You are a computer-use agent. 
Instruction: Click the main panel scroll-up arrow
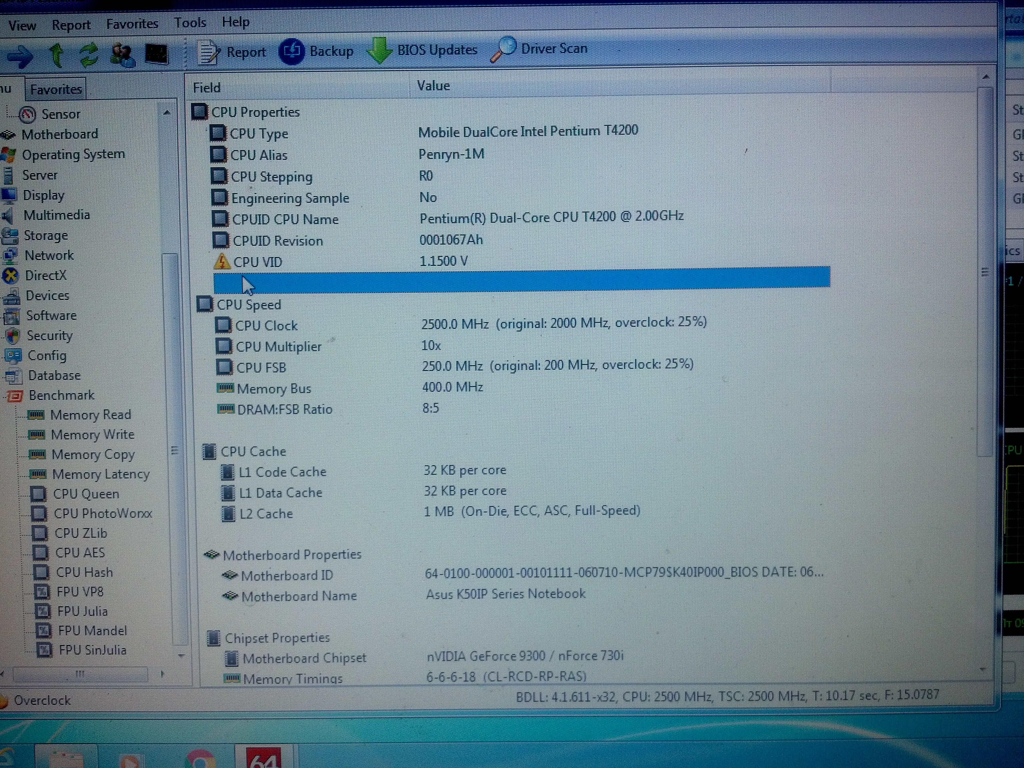[986, 77]
